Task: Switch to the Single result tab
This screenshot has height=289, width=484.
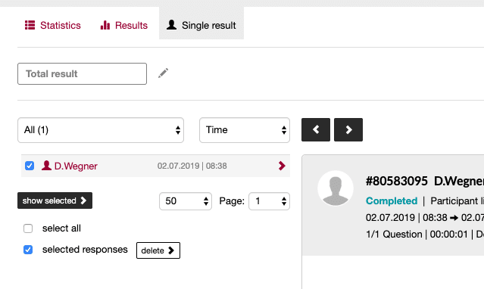Action: [x=201, y=23]
